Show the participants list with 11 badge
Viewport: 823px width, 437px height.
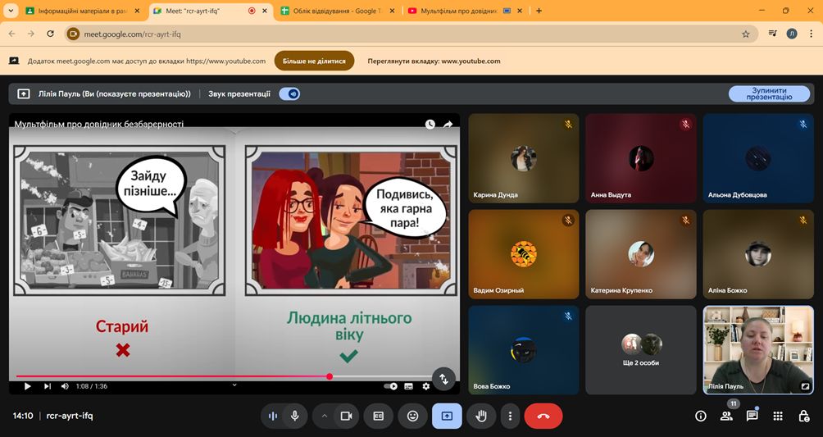(726, 416)
